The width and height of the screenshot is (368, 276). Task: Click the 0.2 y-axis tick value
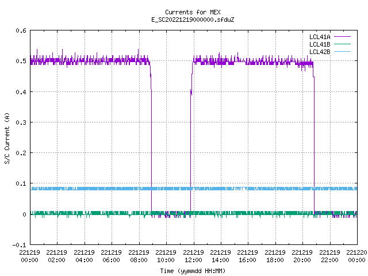click(21, 153)
